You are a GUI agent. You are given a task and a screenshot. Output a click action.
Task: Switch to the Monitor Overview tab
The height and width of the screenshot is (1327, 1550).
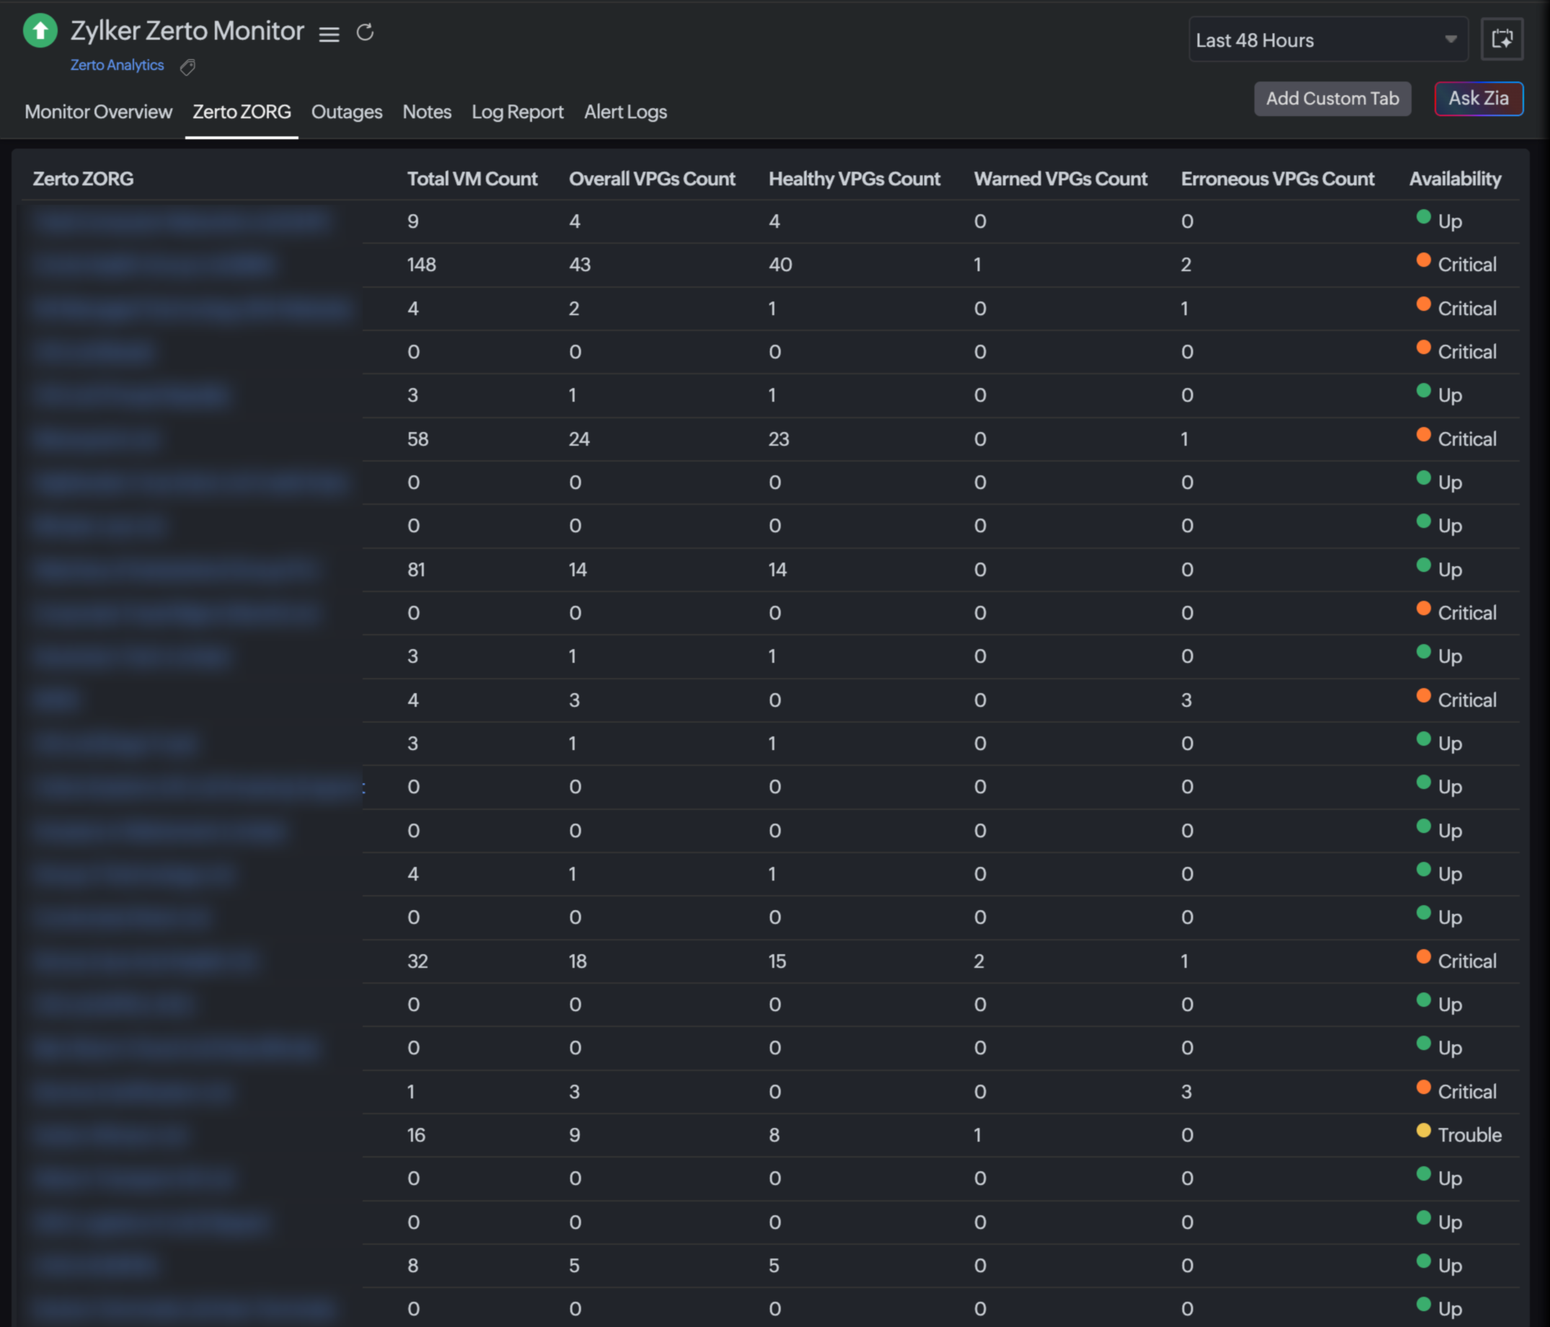pyautogui.click(x=98, y=113)
